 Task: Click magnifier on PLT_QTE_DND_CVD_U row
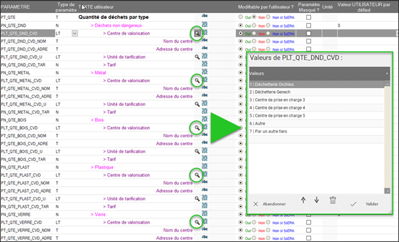[x=197, y=57]
